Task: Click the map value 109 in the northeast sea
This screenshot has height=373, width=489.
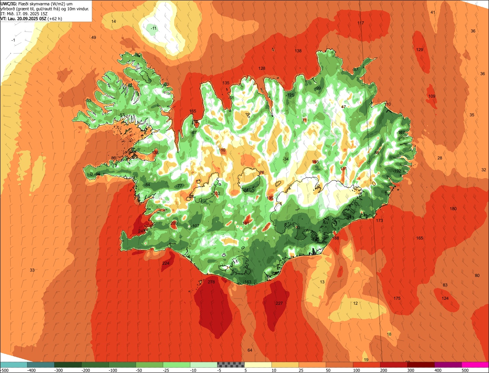Action: coord(432,96)
